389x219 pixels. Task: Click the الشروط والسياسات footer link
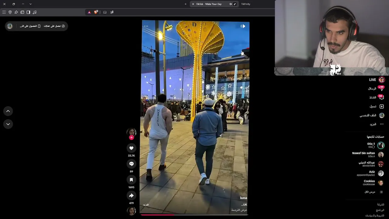coord(375,216)
